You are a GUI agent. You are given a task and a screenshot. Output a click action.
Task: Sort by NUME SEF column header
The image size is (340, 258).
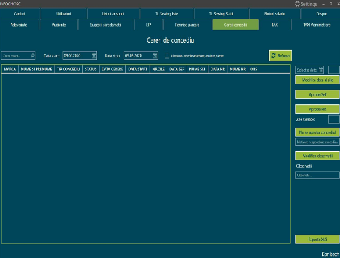(197, 69)
